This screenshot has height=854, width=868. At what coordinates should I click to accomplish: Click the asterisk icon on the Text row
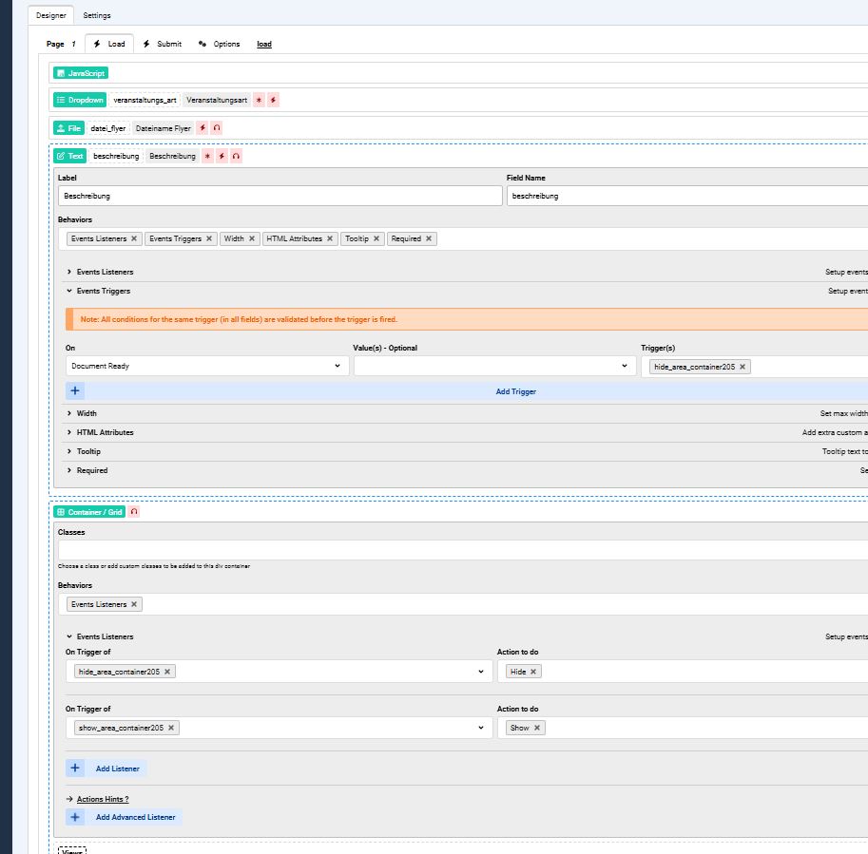click(x=207, y=156)
